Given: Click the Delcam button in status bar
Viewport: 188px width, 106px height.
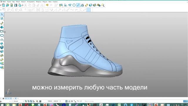Looking at the screenshot, I should (x=186, y=101).
